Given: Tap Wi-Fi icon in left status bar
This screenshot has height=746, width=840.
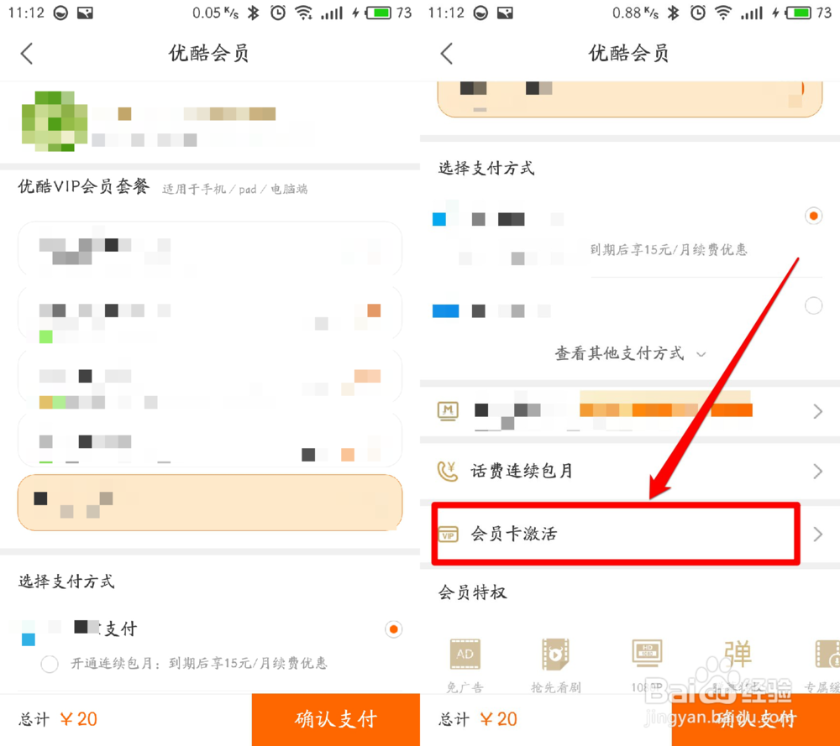Looking at the screenshot, I should pyautogui.click(x=304, y=13).
